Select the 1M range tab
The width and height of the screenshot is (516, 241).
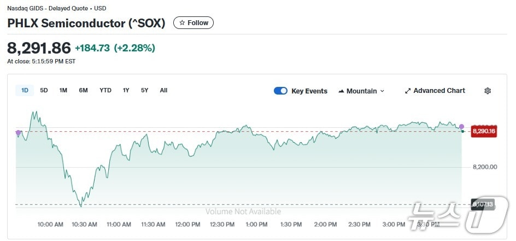[x=63, y=90]
